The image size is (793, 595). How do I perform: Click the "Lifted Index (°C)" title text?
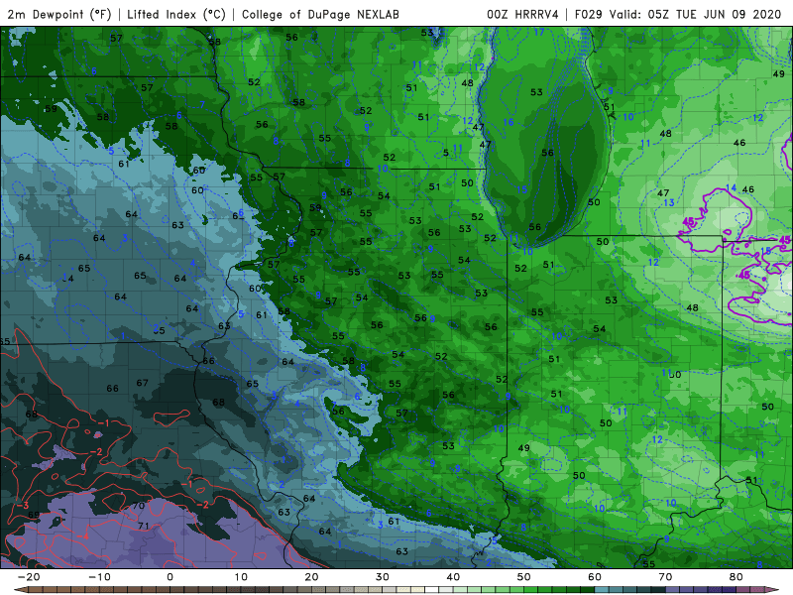[x=176, y=15]
